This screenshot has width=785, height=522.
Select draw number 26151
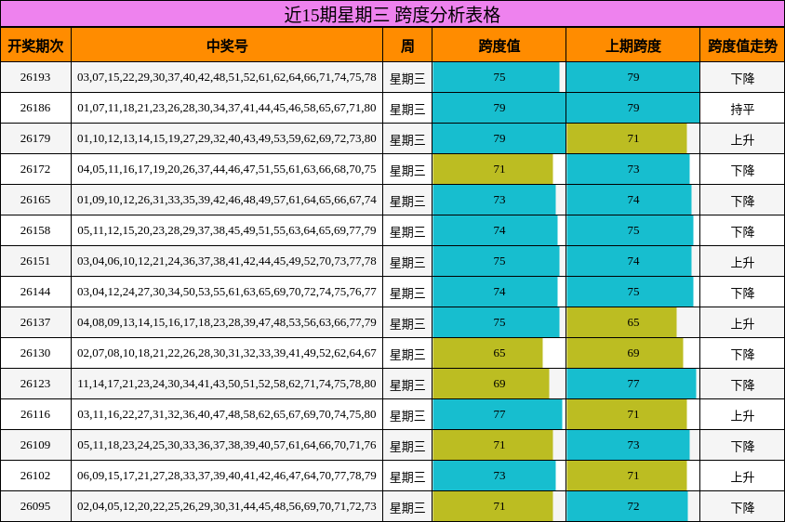coord(35,261)
